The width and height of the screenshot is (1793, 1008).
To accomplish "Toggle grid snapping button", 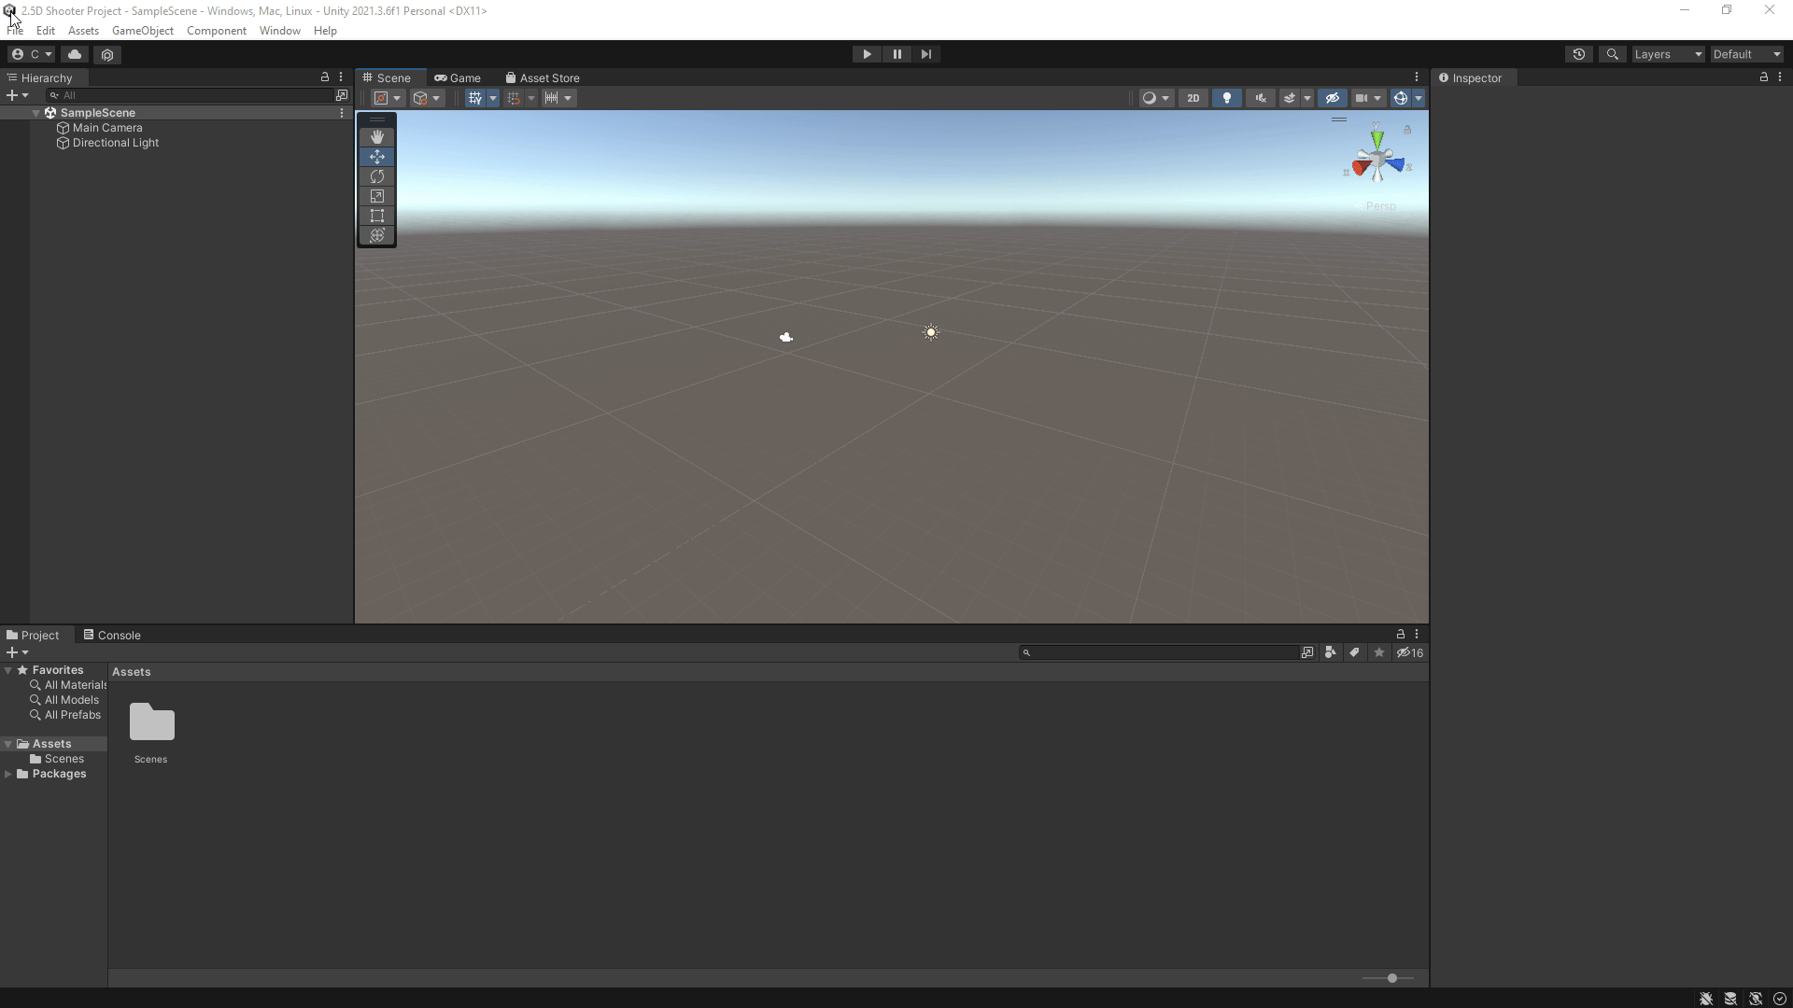I will click(514, 98).
